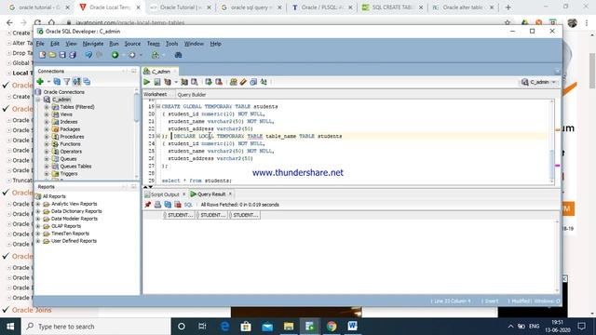Select User Defined Reports in Reports panel

tap(74, 241)
